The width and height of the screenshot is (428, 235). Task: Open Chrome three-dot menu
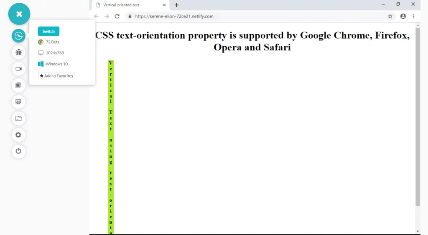[413, 16]
